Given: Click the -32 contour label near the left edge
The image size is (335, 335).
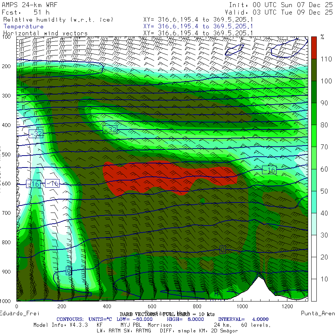Looking at the screenshot, I should pyautogui.click(x=36, y=134).
